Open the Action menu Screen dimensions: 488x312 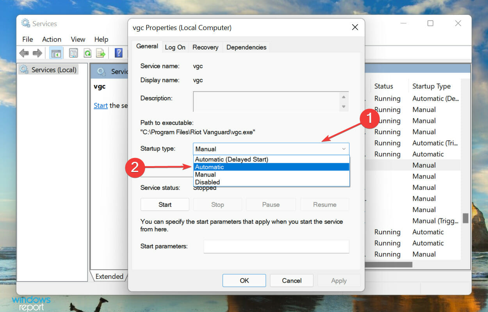pyautogui.click(x=52, y=39)
